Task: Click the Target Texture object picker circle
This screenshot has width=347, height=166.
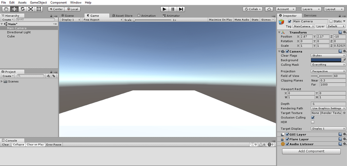Action: pyautogui.click(x=344, y=113)
